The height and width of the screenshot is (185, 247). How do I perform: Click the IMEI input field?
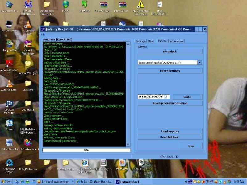pyautogui.click(x=151, y=97)
